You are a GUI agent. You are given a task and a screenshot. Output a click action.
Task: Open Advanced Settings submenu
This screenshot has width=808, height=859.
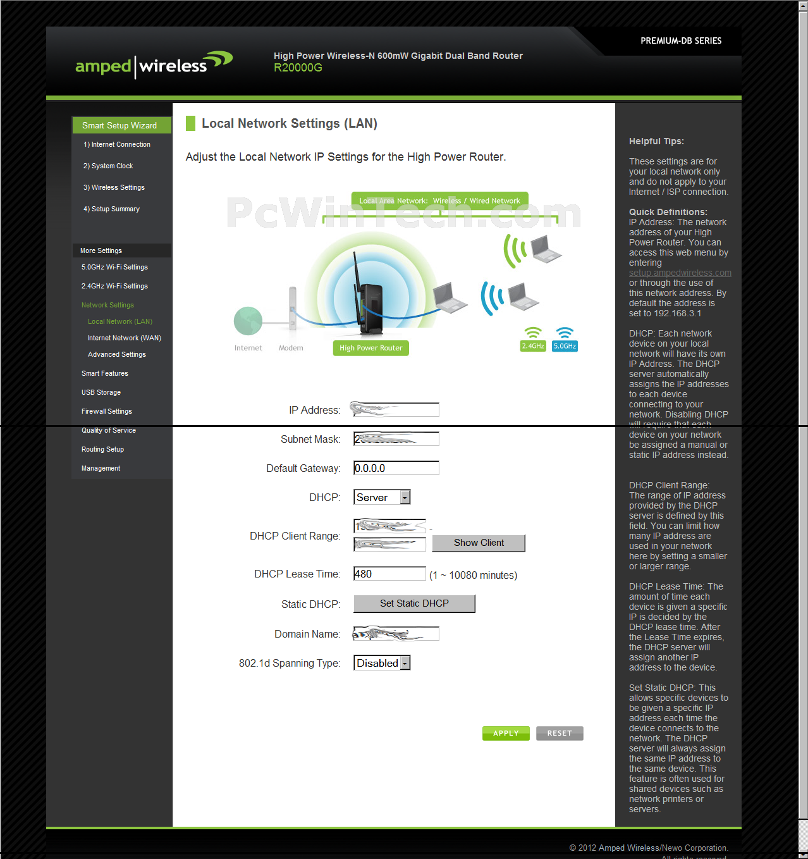[x=117, y=354]
